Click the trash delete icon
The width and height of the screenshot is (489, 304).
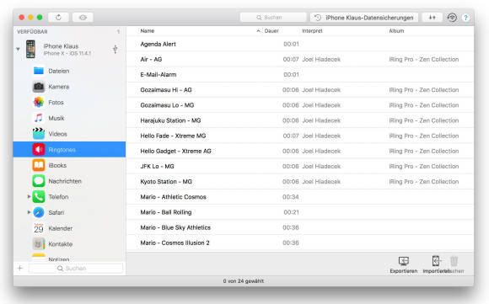(454, 261)
